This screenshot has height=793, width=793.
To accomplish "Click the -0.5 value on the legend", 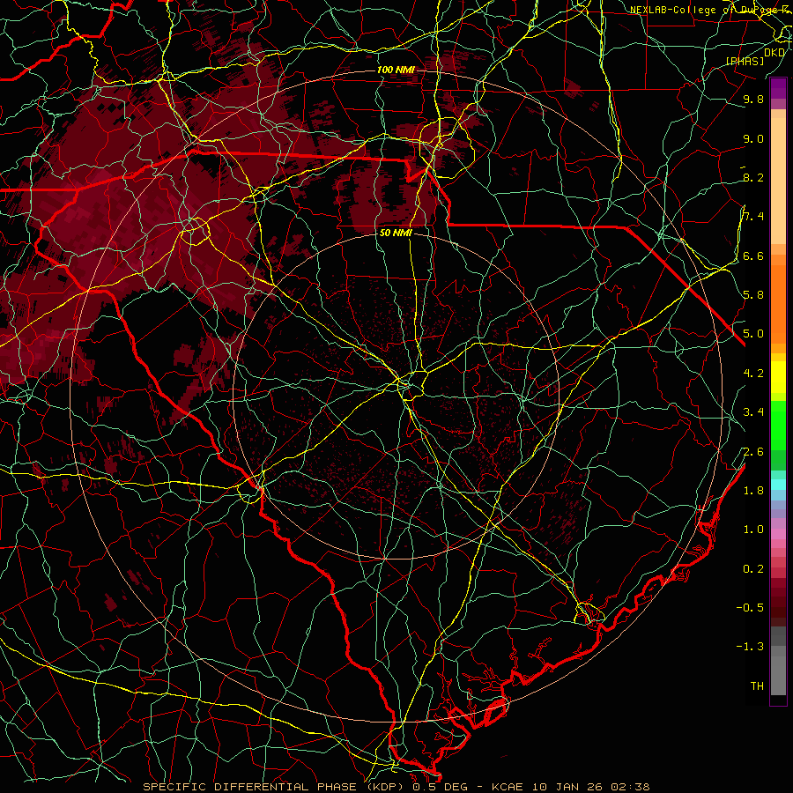I will pos(750,608).
